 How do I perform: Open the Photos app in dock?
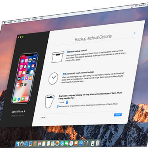[x=57, y=143]
